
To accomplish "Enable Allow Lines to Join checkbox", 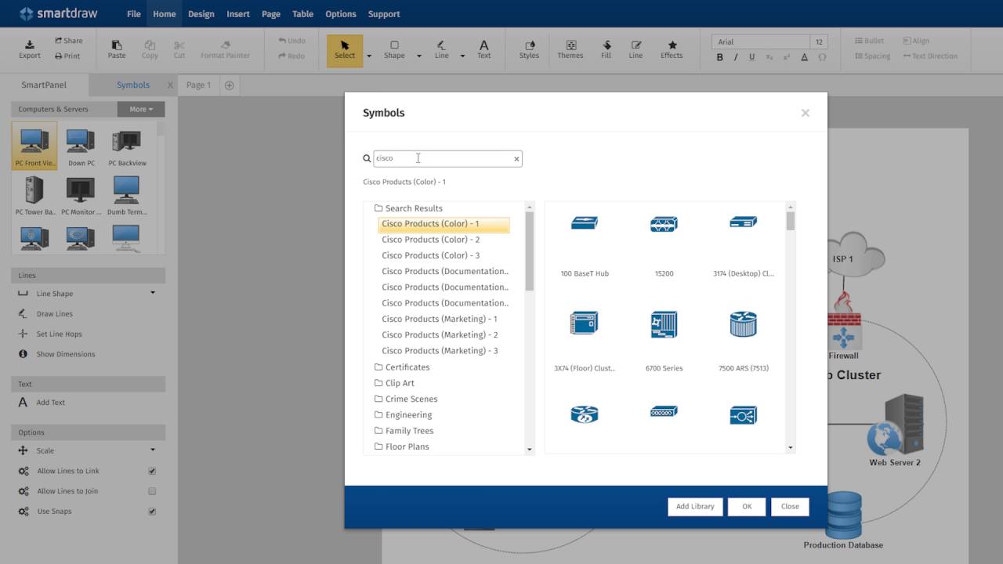I will click(x=152, y=491).
